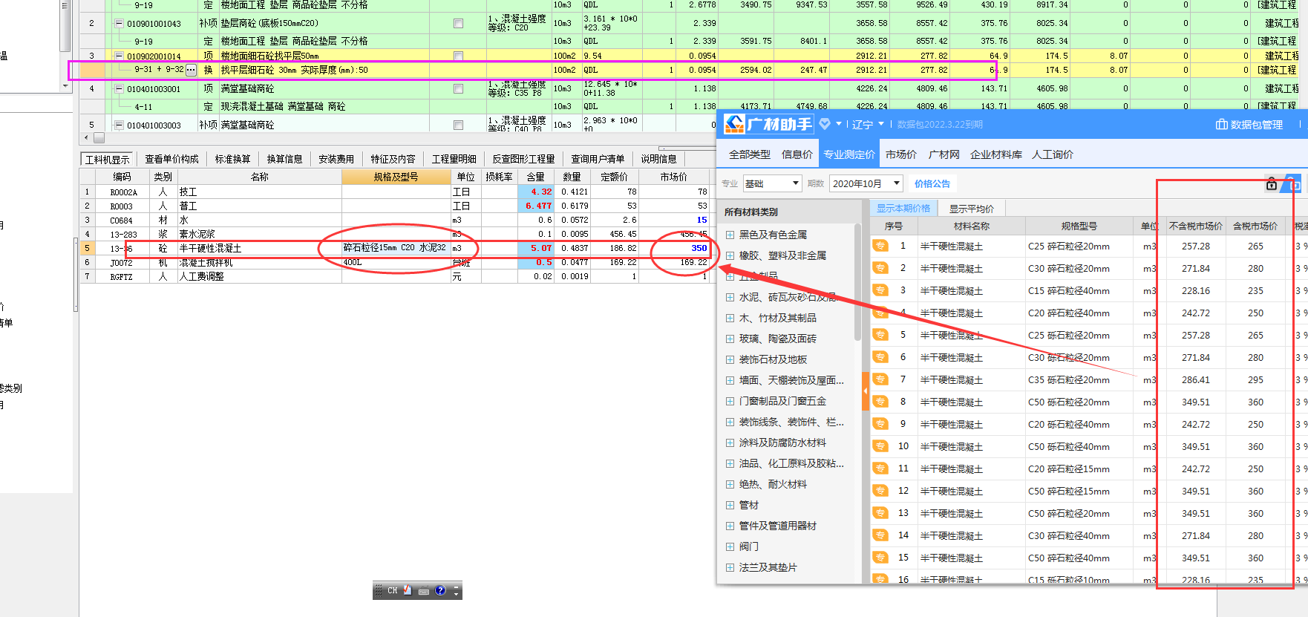Select the 显示平均价 tab
Image resolution: width=1308 pixels, height=617 pixels.
pyautogui.click(x=971, y=209)
